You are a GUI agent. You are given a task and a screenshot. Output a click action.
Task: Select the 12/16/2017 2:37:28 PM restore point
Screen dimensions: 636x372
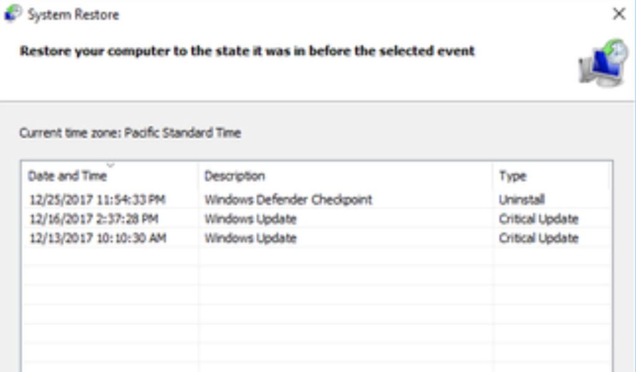coord(94,219)
